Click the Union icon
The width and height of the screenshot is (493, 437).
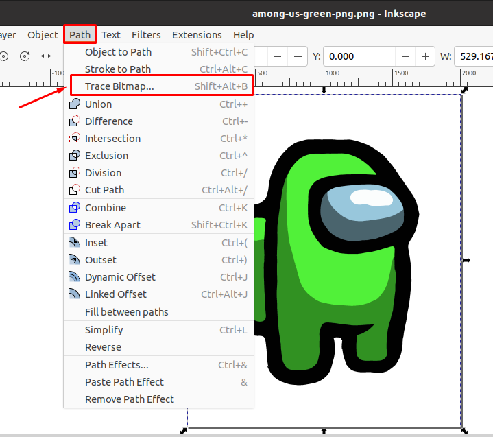coord(75,104)
